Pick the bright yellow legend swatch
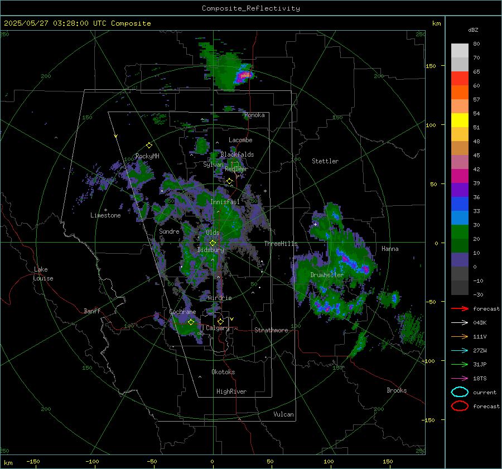Viewport: 502px width, 469px height. (460, 120)
